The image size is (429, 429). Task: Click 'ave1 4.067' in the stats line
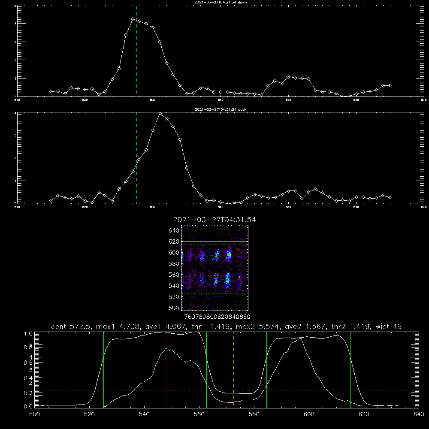click(x=167, y=326)
